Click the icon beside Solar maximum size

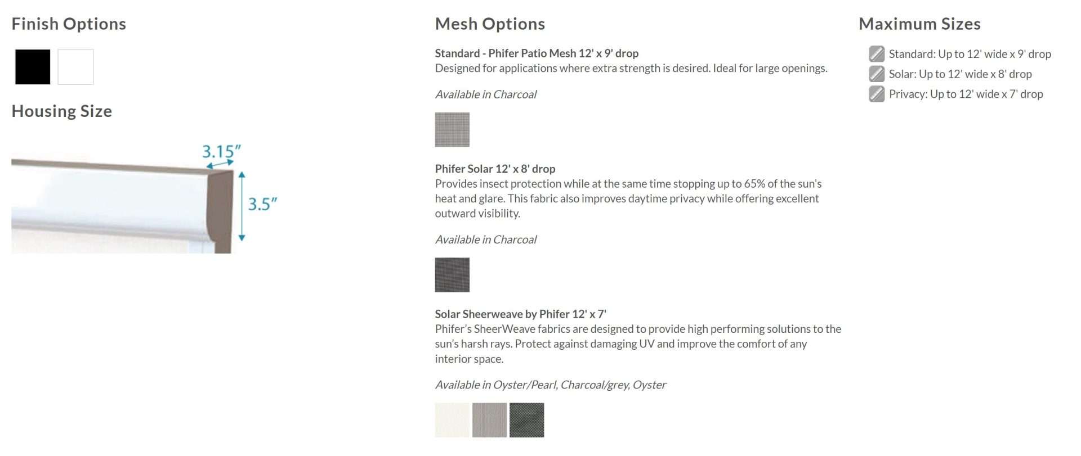click(877, 74)
